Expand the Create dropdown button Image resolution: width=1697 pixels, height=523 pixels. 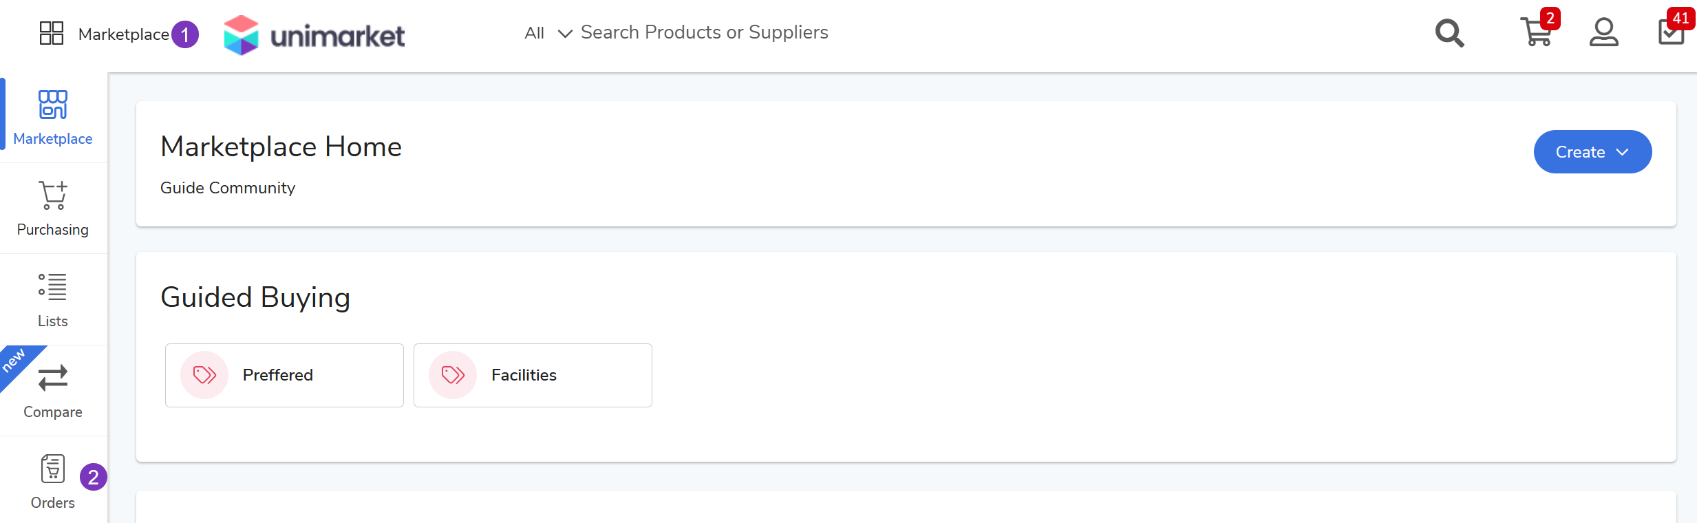click(x=1592, y=152)
